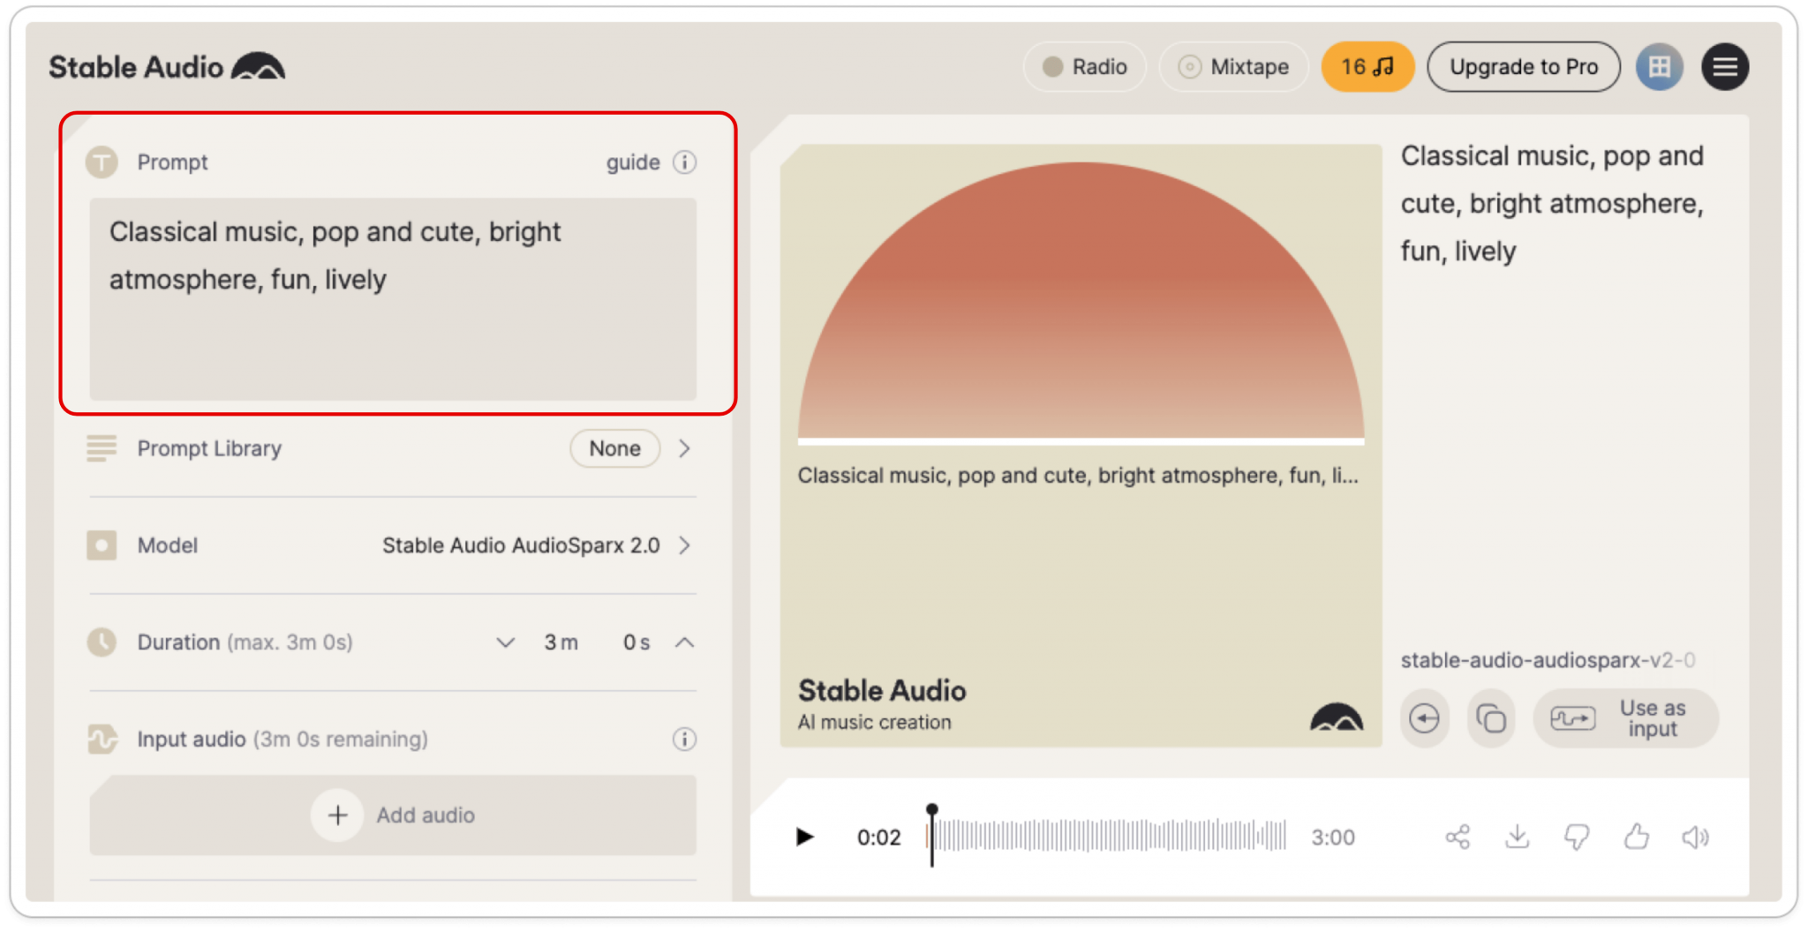This screenshot has width=1808, height=931.
Task: Dislike the generated track
Action: point(1578,837)
